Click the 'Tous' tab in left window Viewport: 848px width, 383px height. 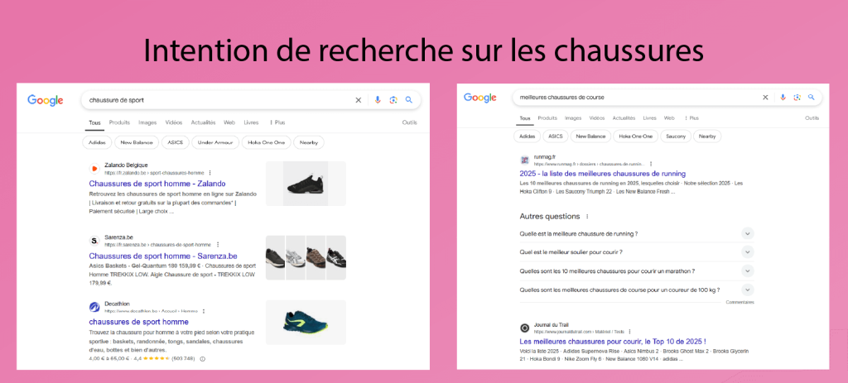[94, 123]
